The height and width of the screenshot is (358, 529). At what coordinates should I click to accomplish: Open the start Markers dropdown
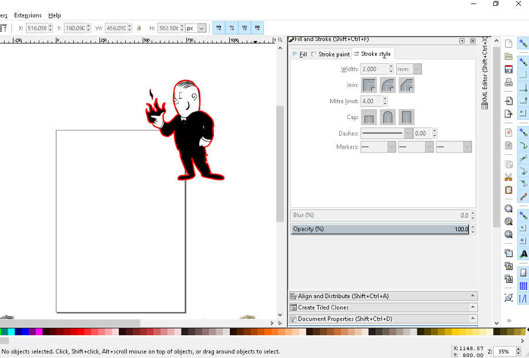(x=391, y=147)
